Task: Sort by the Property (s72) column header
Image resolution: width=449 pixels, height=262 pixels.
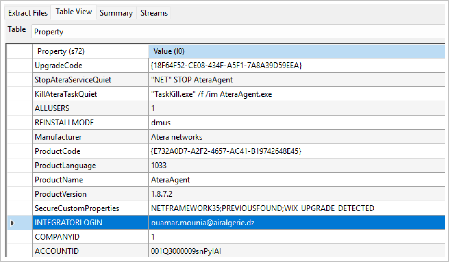Action: click(x=90, y=51)
